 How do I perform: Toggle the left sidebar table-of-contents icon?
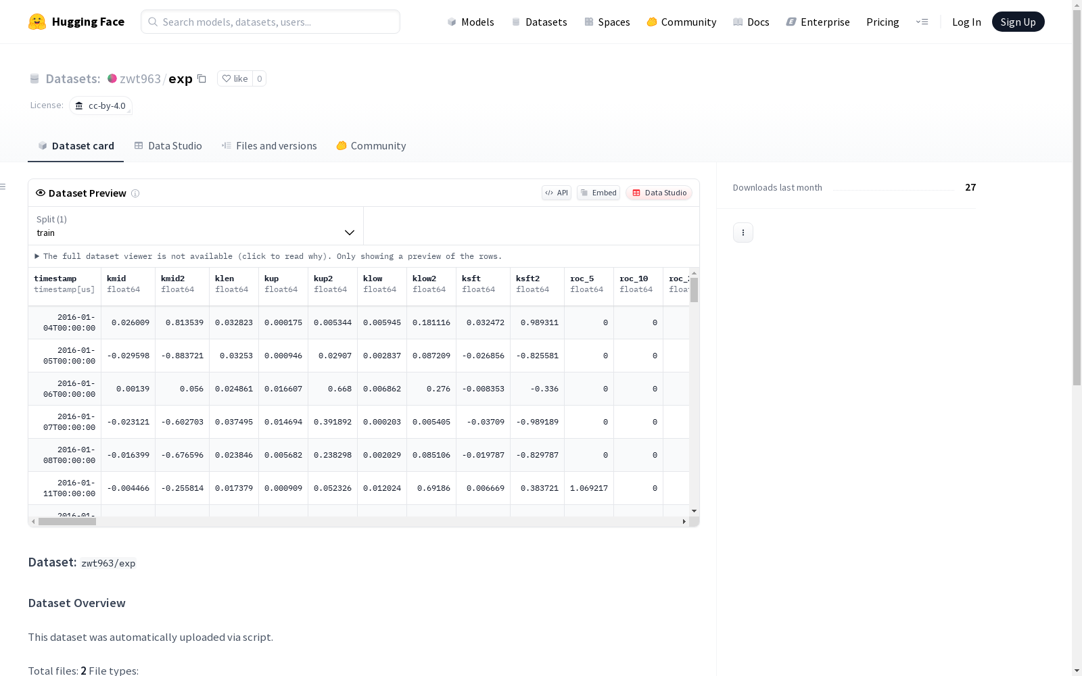(x=3, y=187)
